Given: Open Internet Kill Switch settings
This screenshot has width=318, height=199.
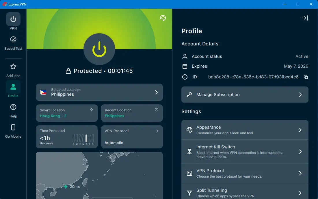Looking at the screenshot, I should pos(245,152).
